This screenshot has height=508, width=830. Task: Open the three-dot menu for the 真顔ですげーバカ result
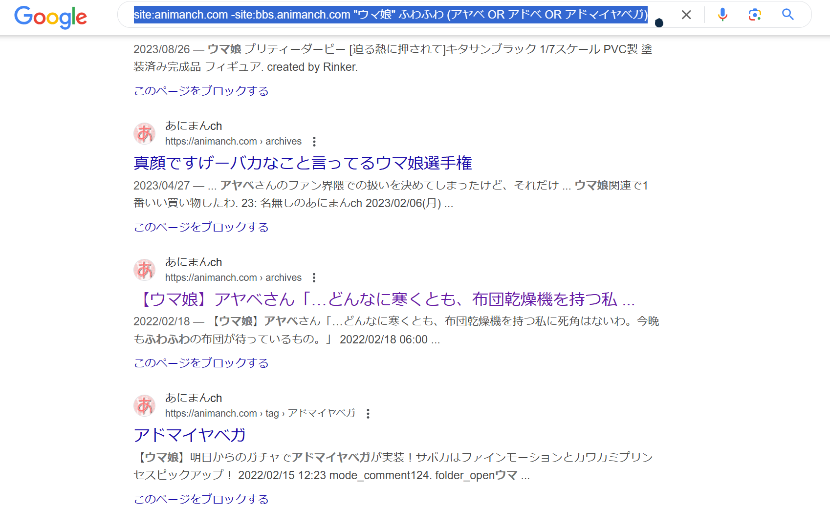pyautogui.click(x=314, y=142)
